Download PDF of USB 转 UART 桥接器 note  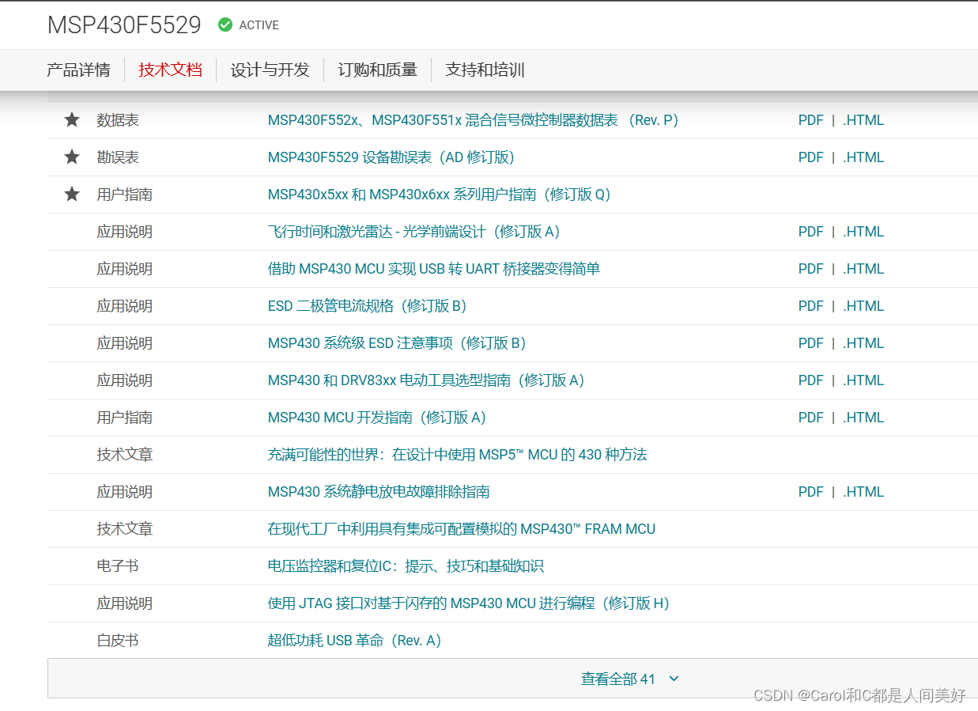pos(810,269)
